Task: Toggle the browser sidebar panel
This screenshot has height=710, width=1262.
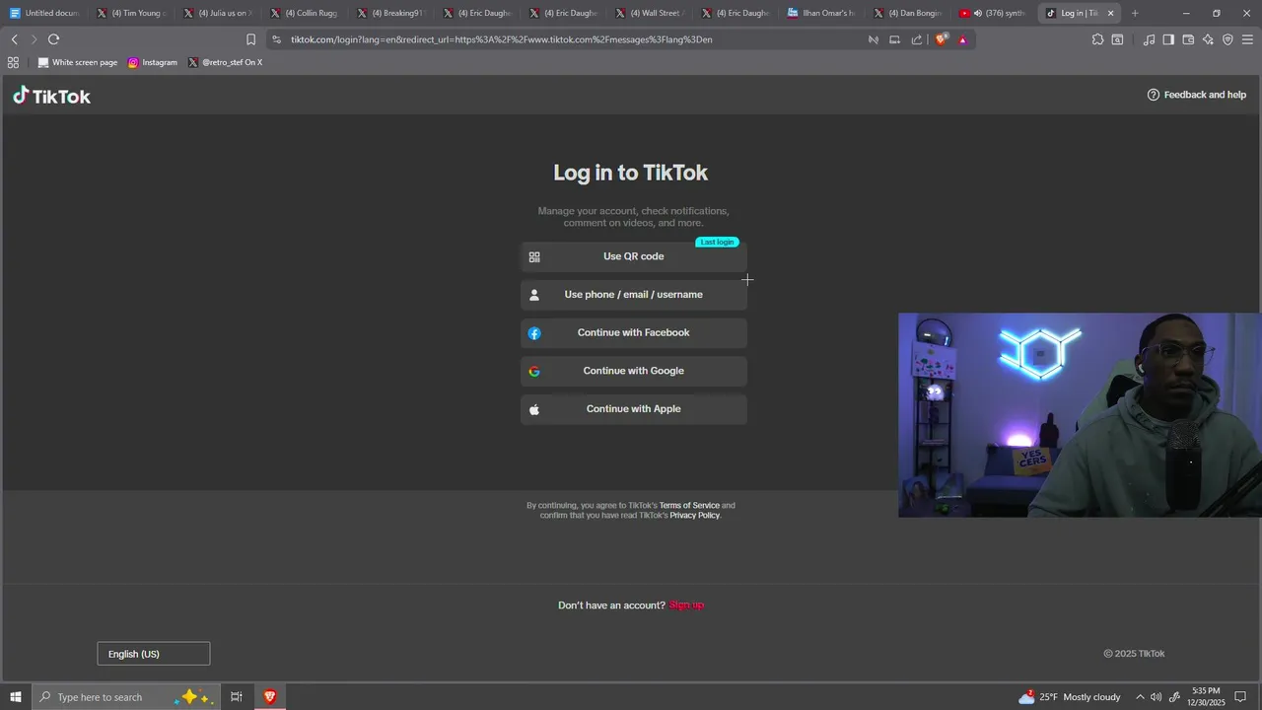Action: [1168, 39]
